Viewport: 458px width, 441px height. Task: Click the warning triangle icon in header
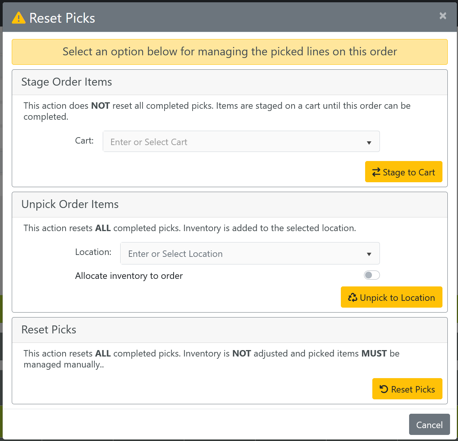pos(19,18)
